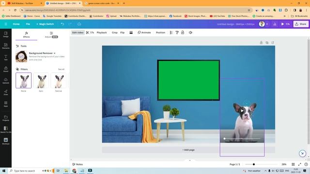Viewport: 310px width, 174px height.
Task: Open Windows Start menu
Action: tap(4, 171)
